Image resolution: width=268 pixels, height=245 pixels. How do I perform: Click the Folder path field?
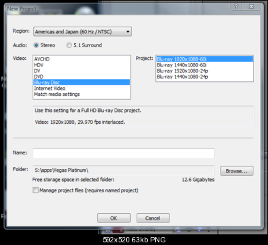click(123, 170)
